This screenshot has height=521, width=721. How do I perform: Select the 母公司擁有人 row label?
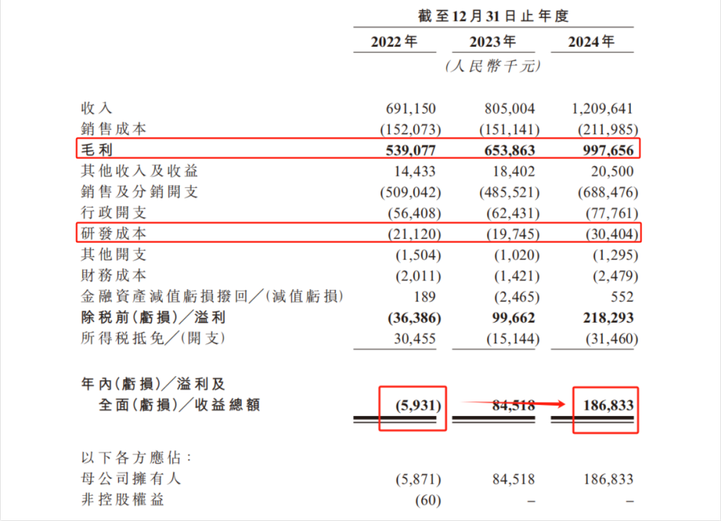point(130,479)
